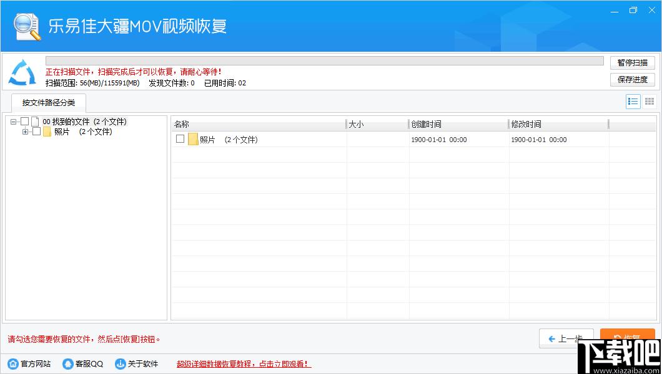The height and width of the screenshot is (374, 662).
Task: Open 关于软件 link text
Action: click(x=143, y=364)
